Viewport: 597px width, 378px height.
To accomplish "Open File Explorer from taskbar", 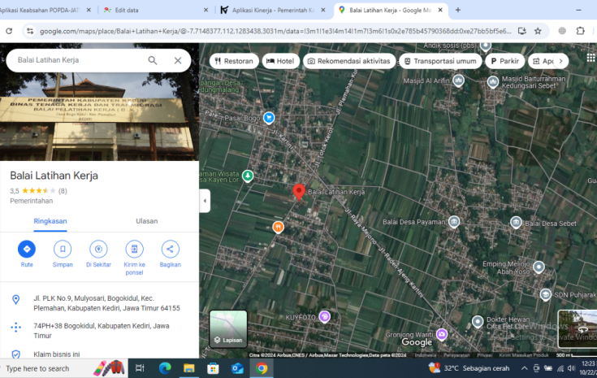I will (188, 368).
